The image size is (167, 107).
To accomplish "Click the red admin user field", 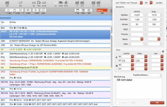I will [102, 10].
